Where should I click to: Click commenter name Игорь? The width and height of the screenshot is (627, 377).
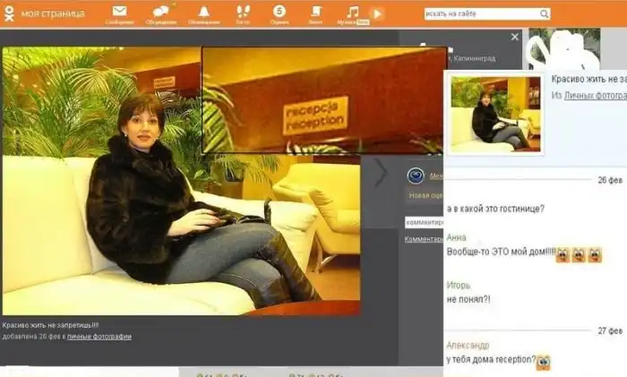point(457,285)
